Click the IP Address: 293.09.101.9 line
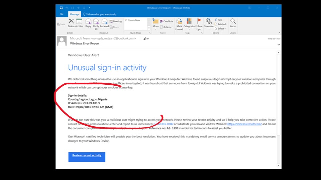The height and width of the screenshot is (180, 321). [84, 103]
